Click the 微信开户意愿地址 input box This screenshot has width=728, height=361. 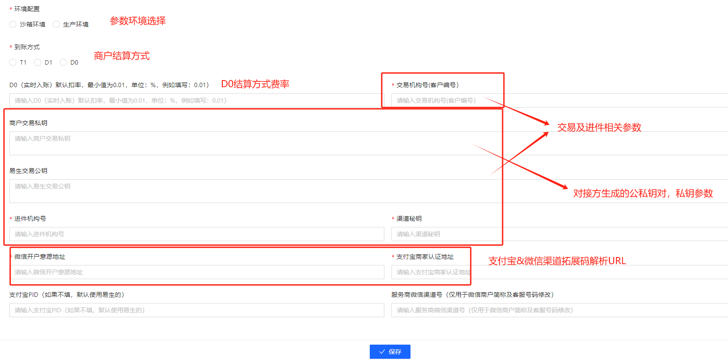pos(196,272)
